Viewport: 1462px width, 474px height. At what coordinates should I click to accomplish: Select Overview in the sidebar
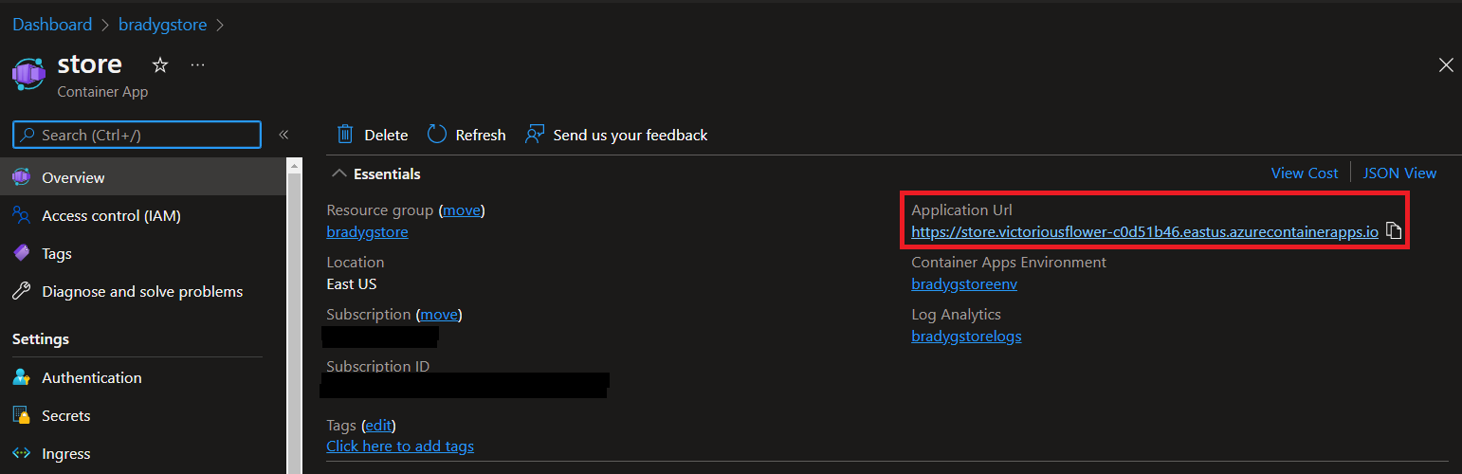143,177
